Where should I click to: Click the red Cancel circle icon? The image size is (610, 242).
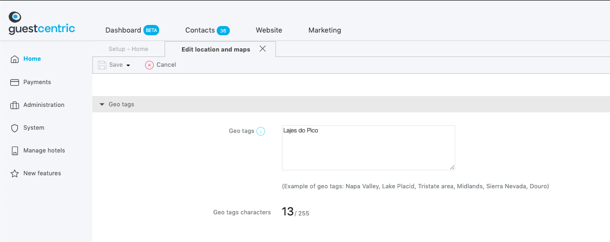point(149,65)
